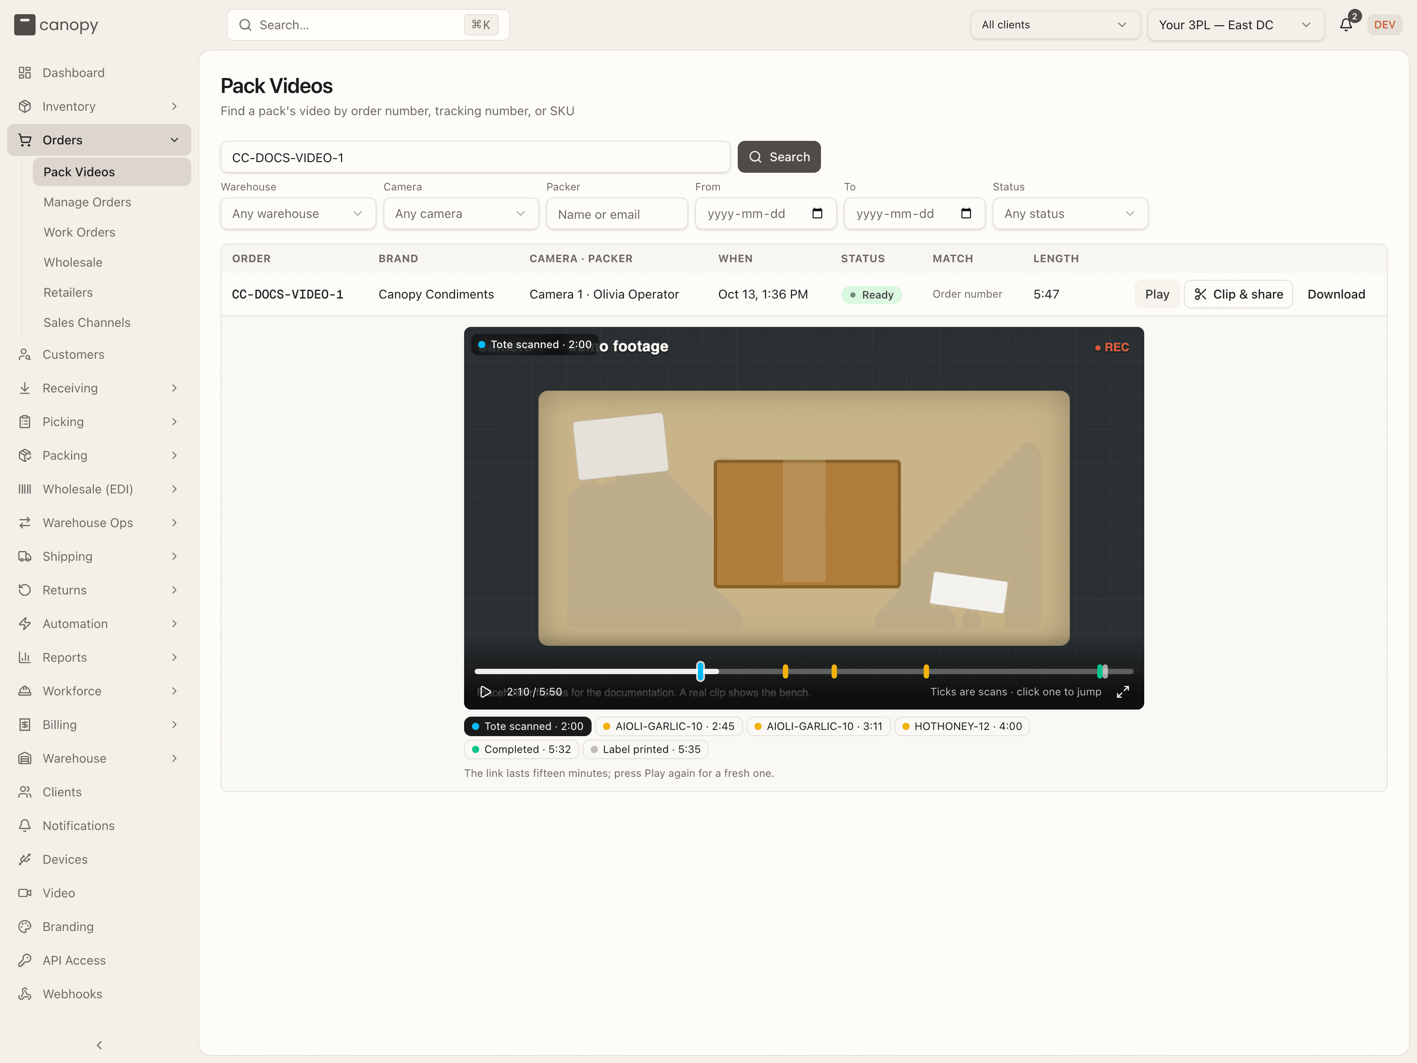Open the From date calendar picker icon
This screenshot has height=1063, width=1417.
817,213
